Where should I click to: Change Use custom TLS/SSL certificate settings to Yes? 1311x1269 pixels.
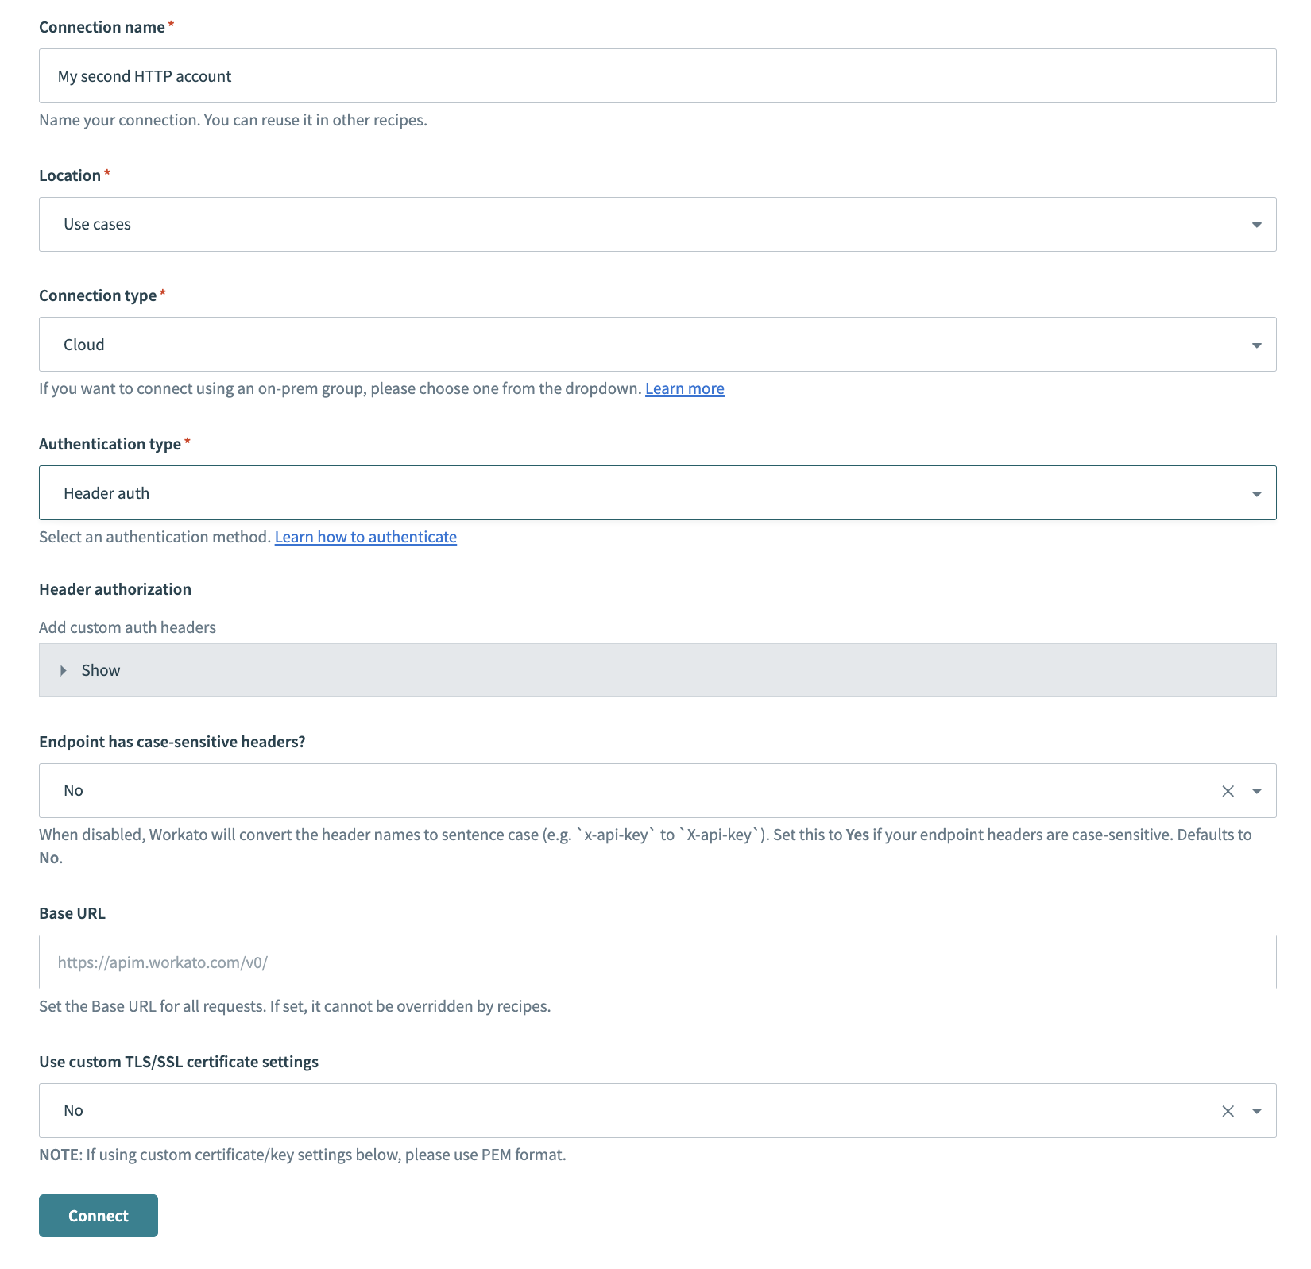636,1110
